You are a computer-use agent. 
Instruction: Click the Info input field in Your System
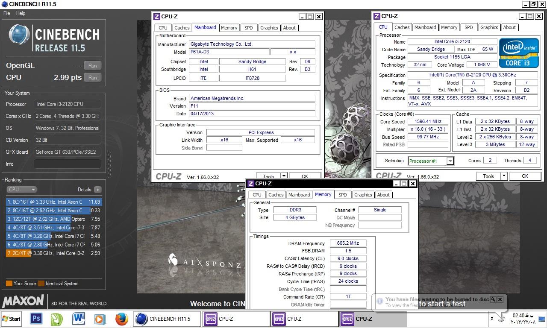coord(68,164)
